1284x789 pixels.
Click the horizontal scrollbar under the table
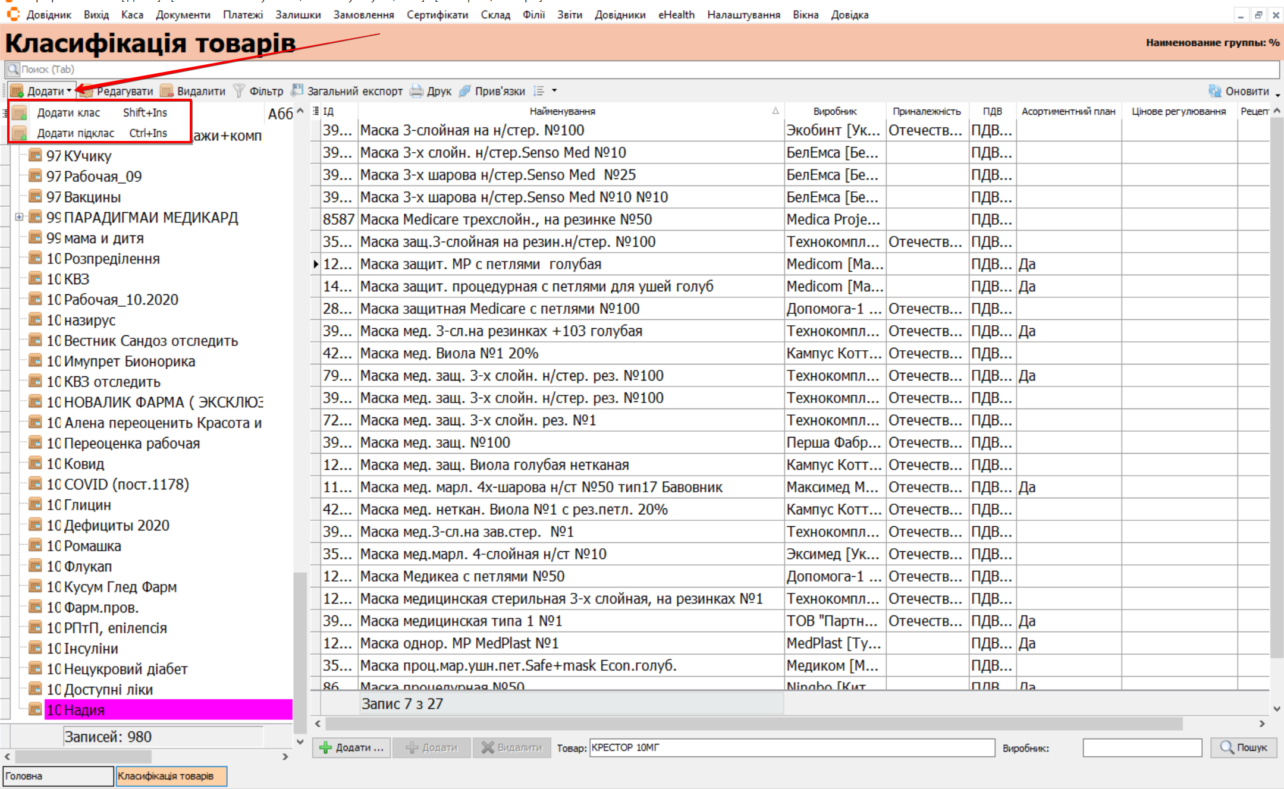753,724
